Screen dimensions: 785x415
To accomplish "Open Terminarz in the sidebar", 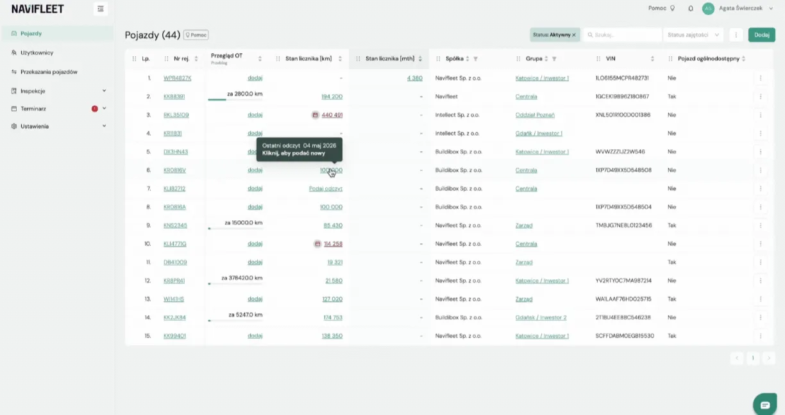I will coord(33,109).
